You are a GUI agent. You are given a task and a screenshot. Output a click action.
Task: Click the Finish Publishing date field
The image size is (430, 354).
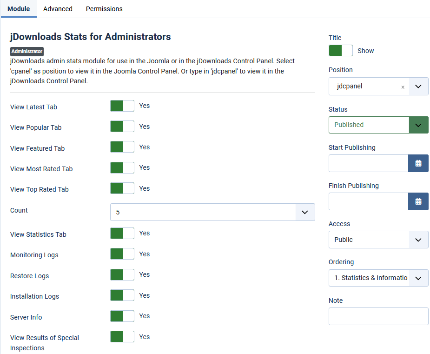click(x=369, y=201)
